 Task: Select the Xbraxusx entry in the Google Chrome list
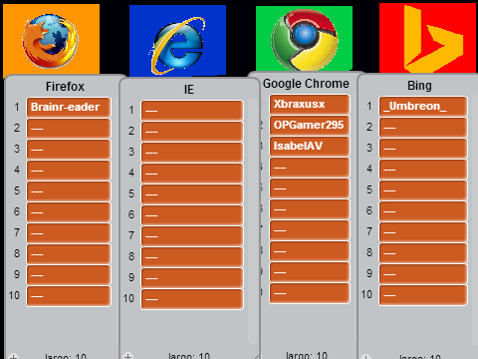tap(310, 105)
